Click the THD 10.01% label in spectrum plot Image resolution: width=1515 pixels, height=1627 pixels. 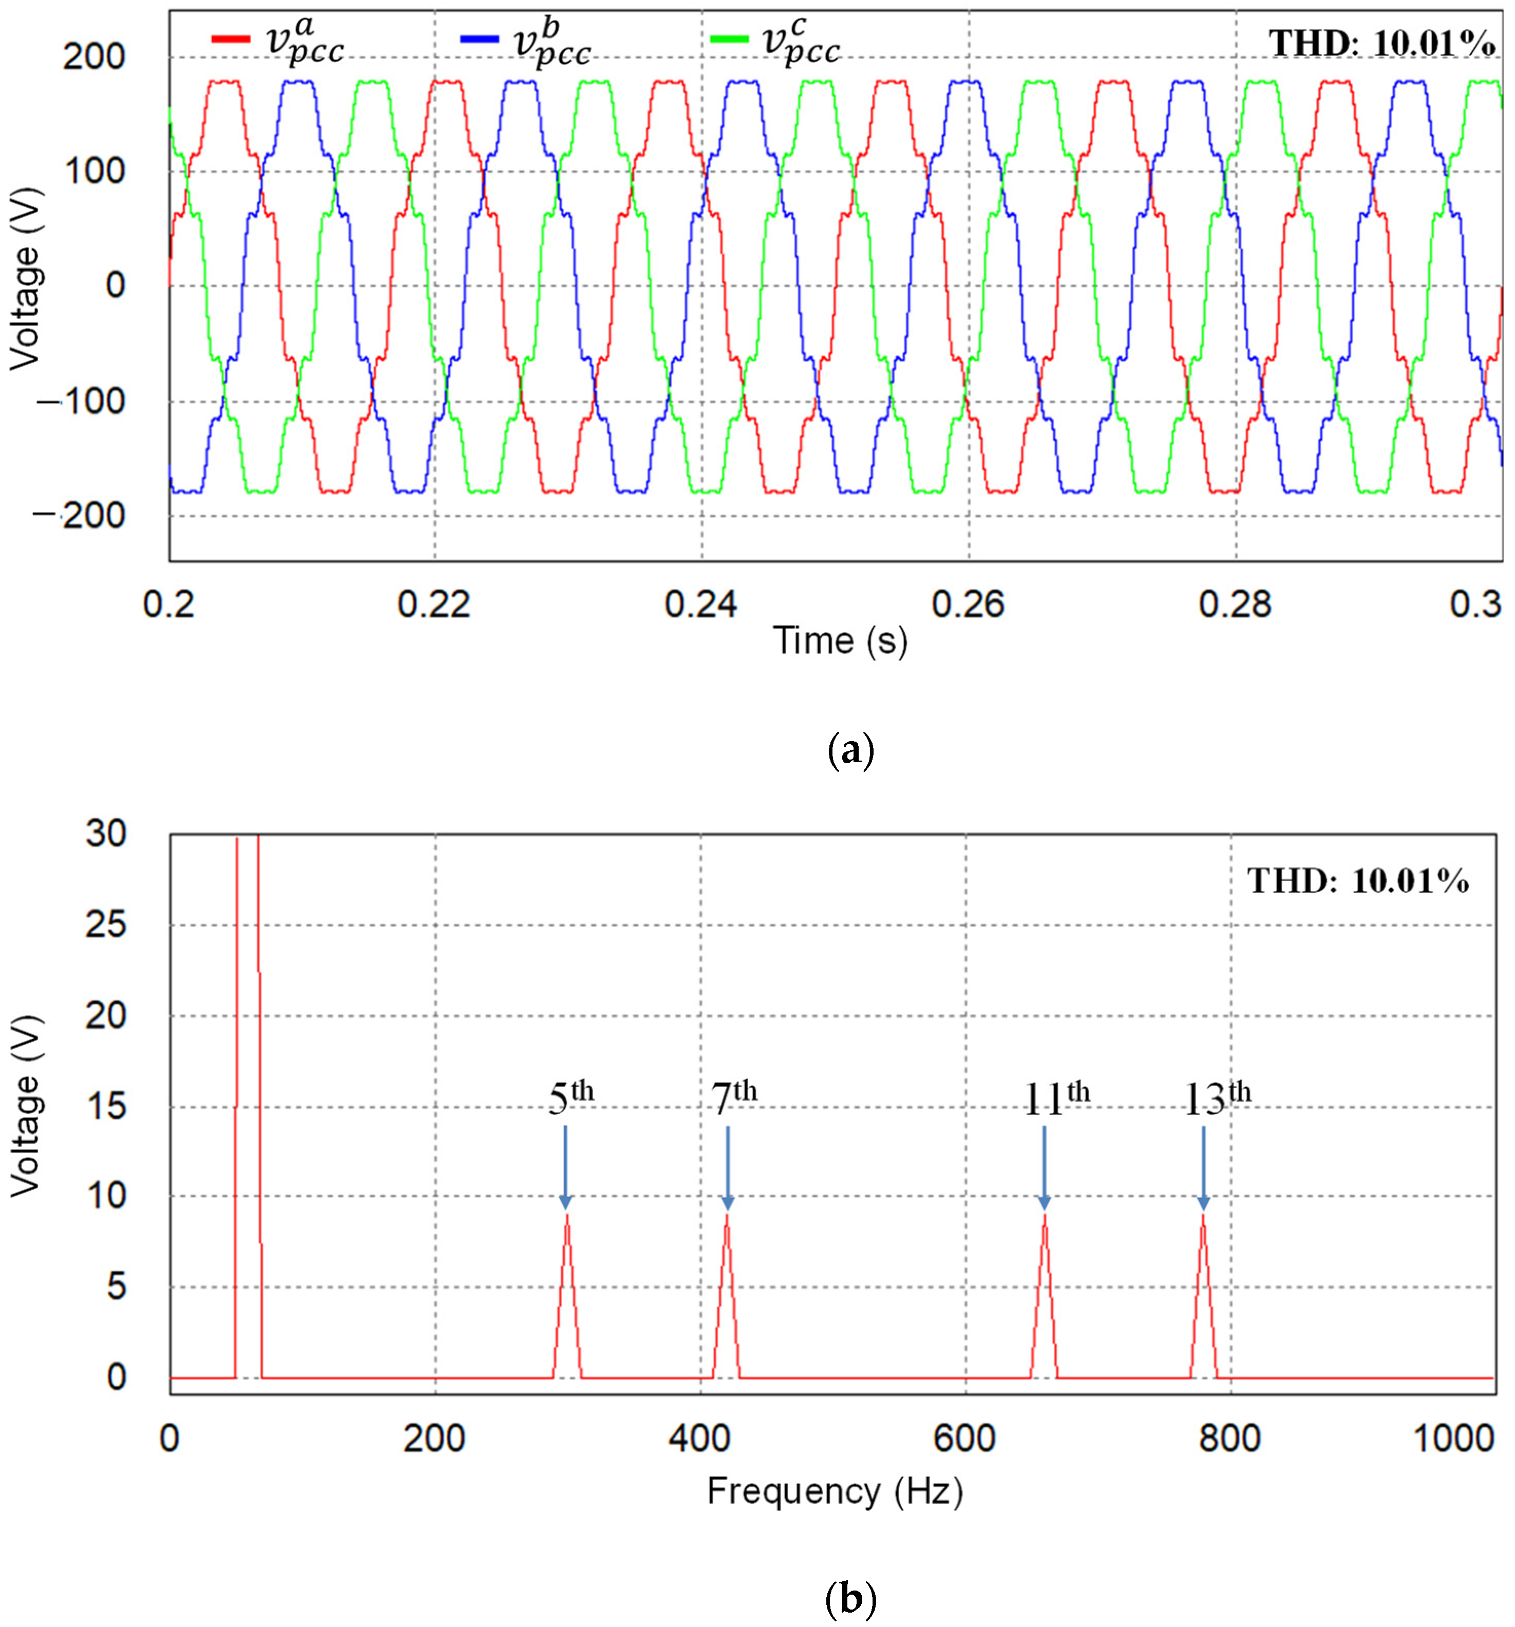(x=1357, y=881)
